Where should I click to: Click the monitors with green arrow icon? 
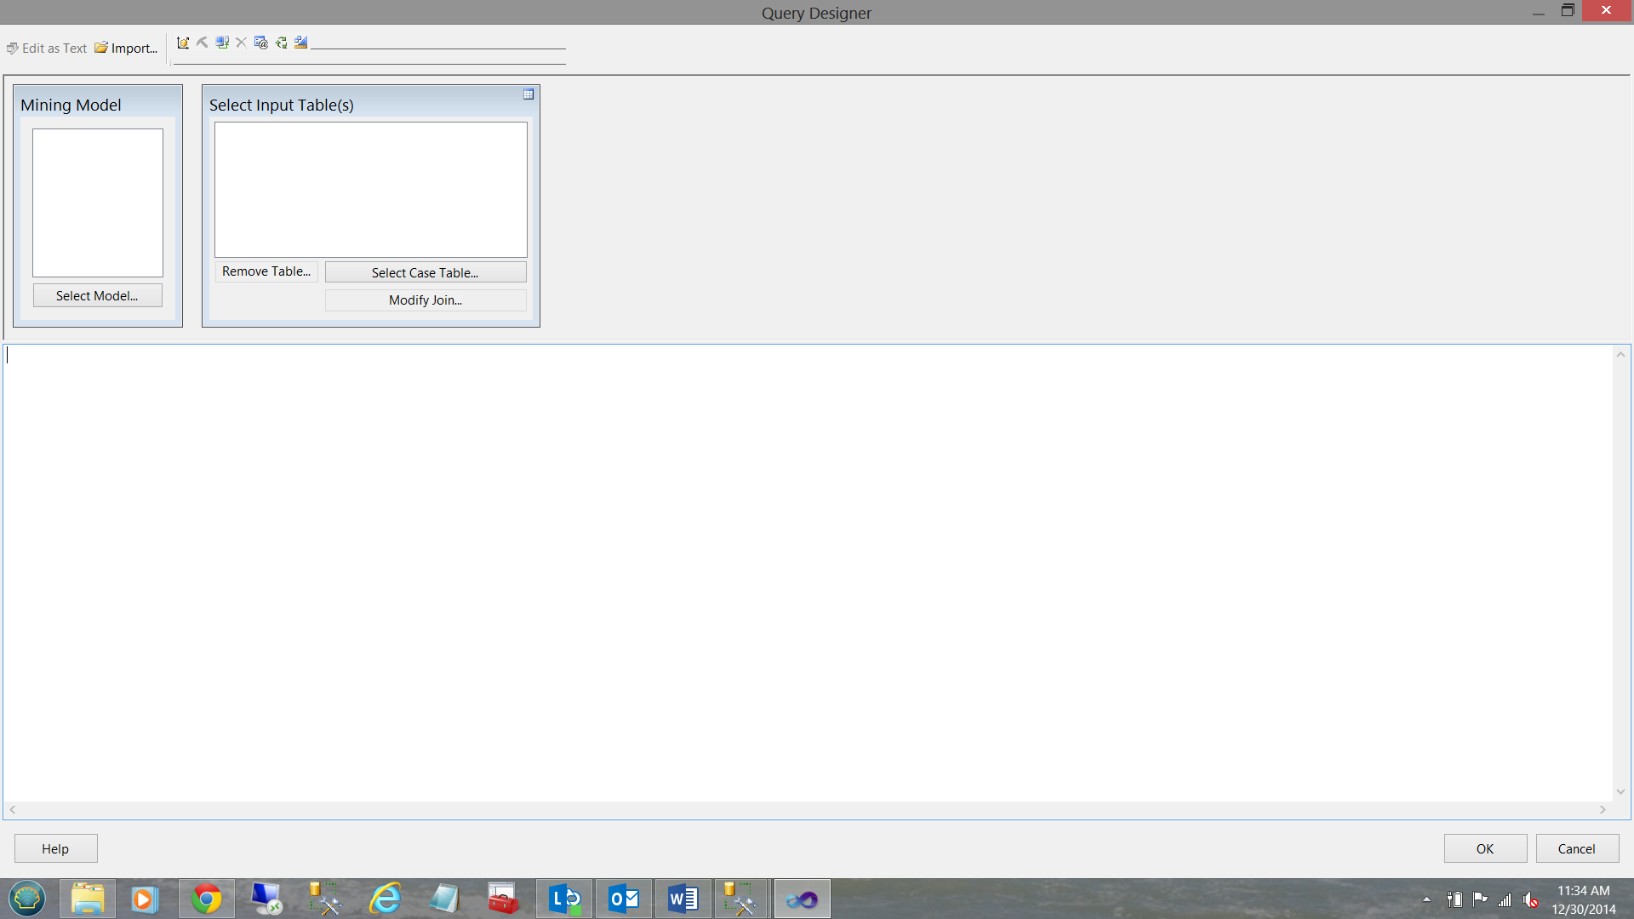222,43
